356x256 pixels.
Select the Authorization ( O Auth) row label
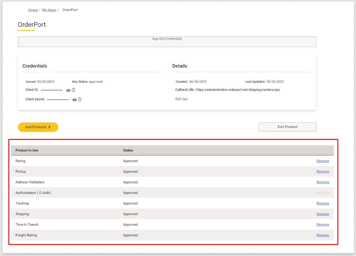click(x=33, y=193)
